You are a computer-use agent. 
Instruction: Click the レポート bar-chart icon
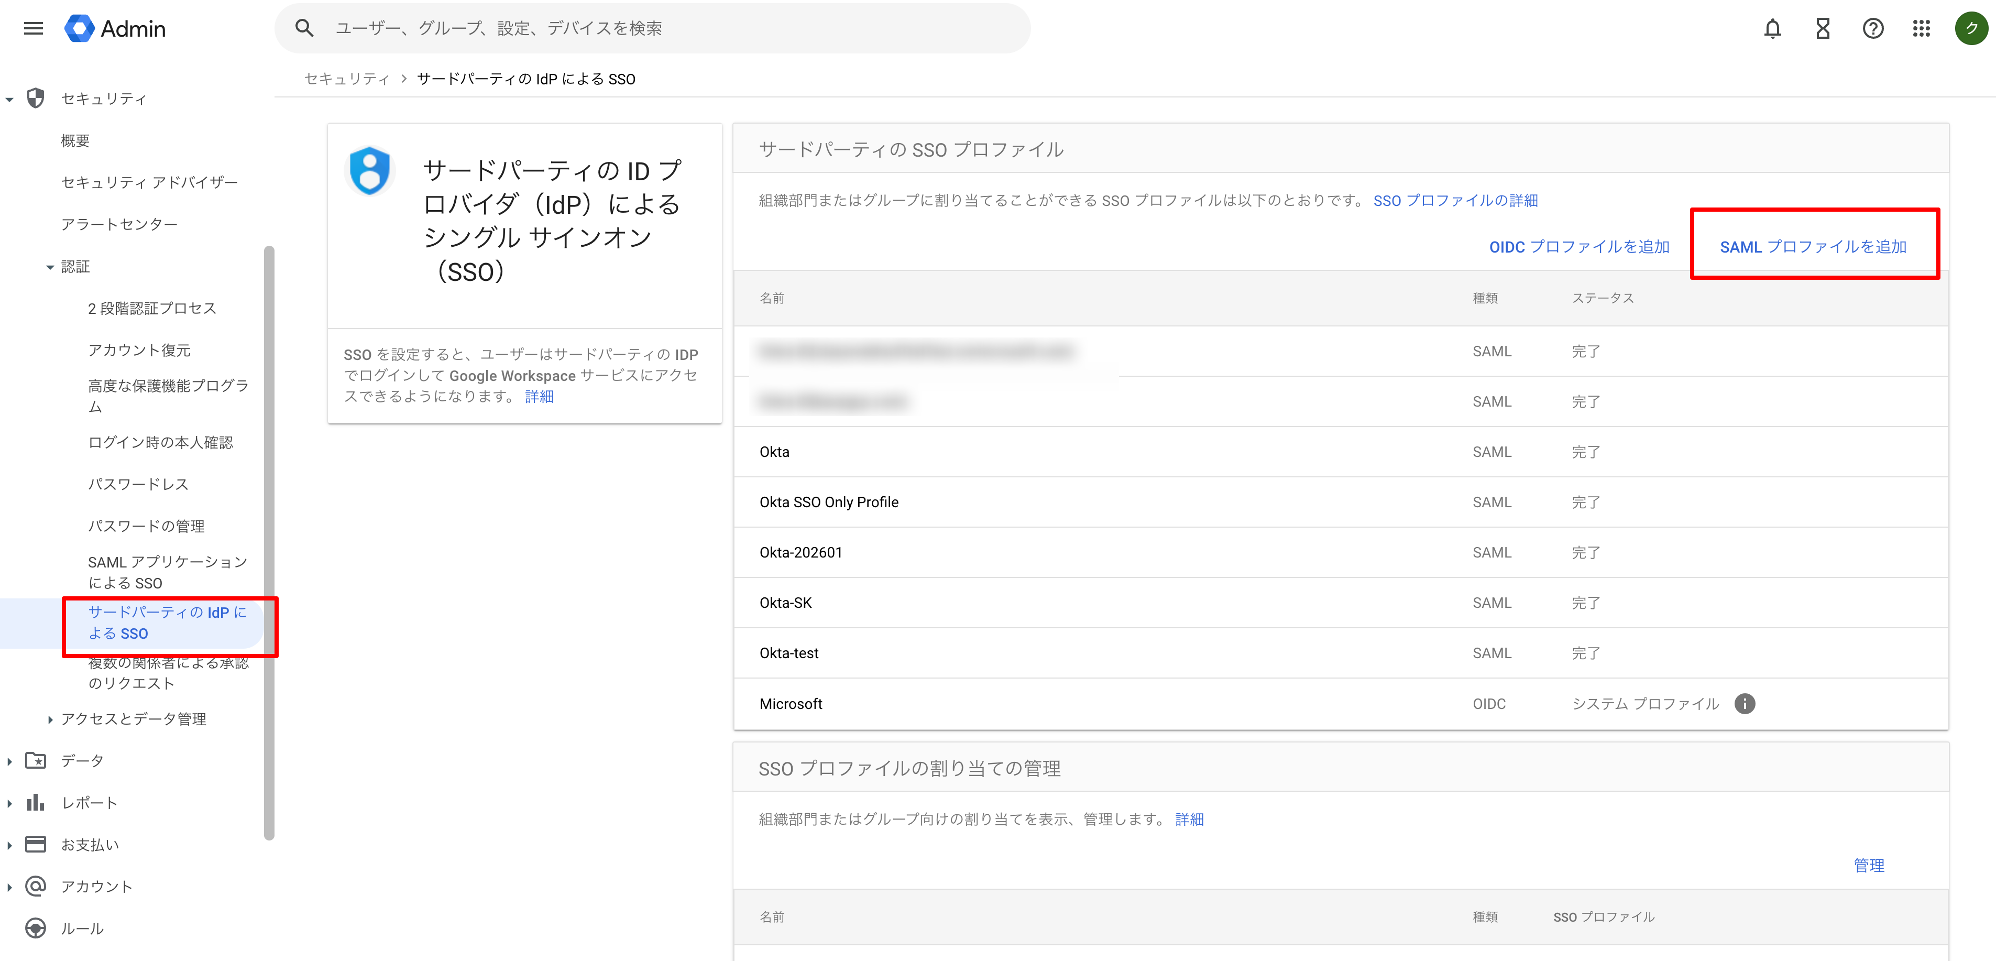point(36,802)
